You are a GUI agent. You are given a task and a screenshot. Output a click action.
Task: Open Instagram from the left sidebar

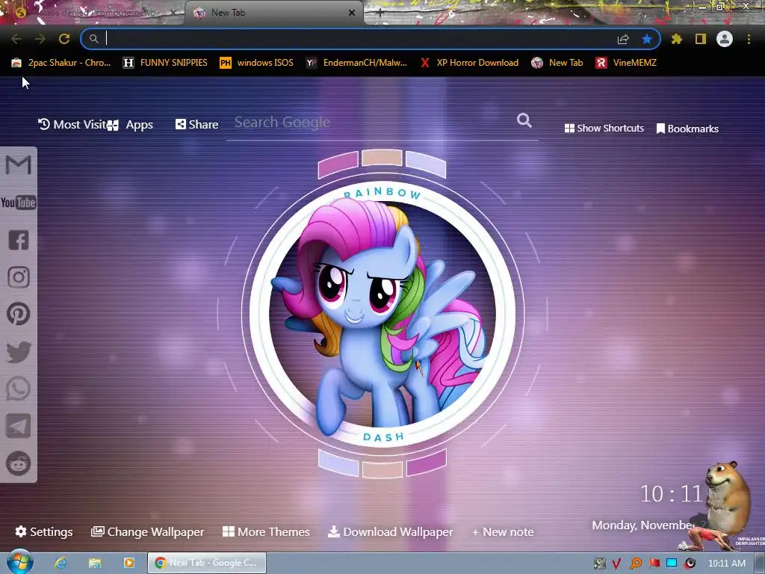pos(19,277)
